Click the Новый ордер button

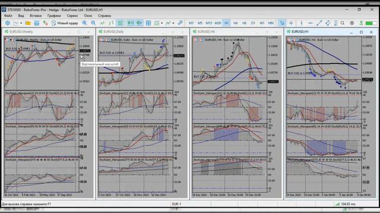click(x=65, y=23)
